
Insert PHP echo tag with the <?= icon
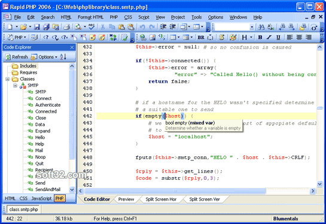pyautogui.click(x=65, y=38)
